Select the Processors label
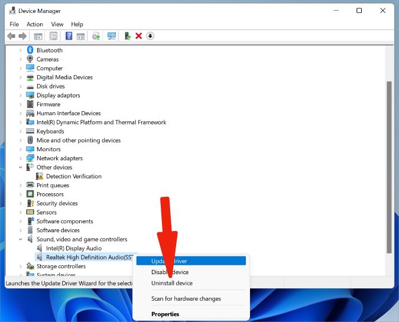 [x=50, y=194]
